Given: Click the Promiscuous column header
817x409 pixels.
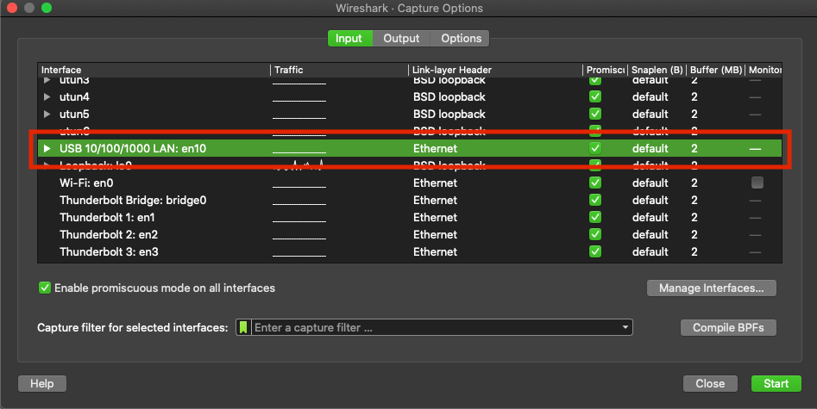Looking at the screenshot, I should coord(605,70).
